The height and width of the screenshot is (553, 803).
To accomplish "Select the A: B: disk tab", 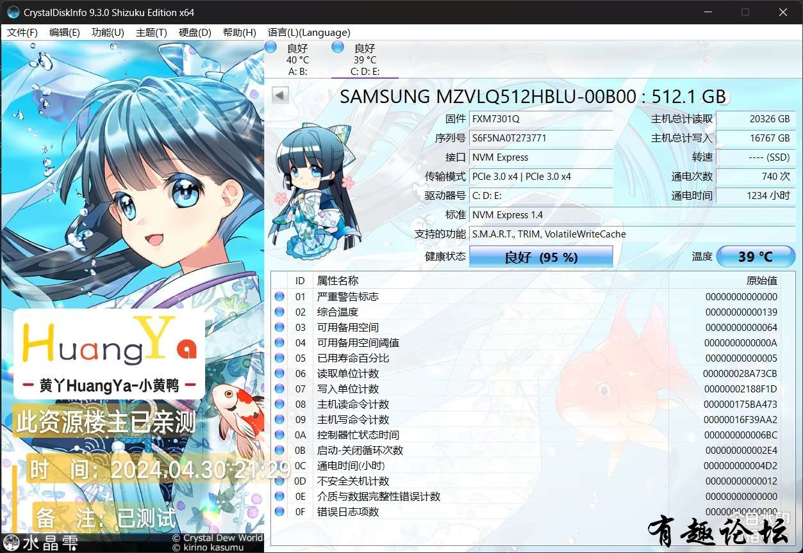I will [x=297, y=60].
